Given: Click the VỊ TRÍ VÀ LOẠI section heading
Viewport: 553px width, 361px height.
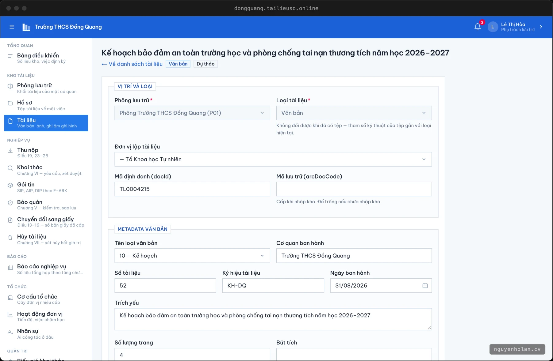Looking at the screenshot, I should click(135, 86).
